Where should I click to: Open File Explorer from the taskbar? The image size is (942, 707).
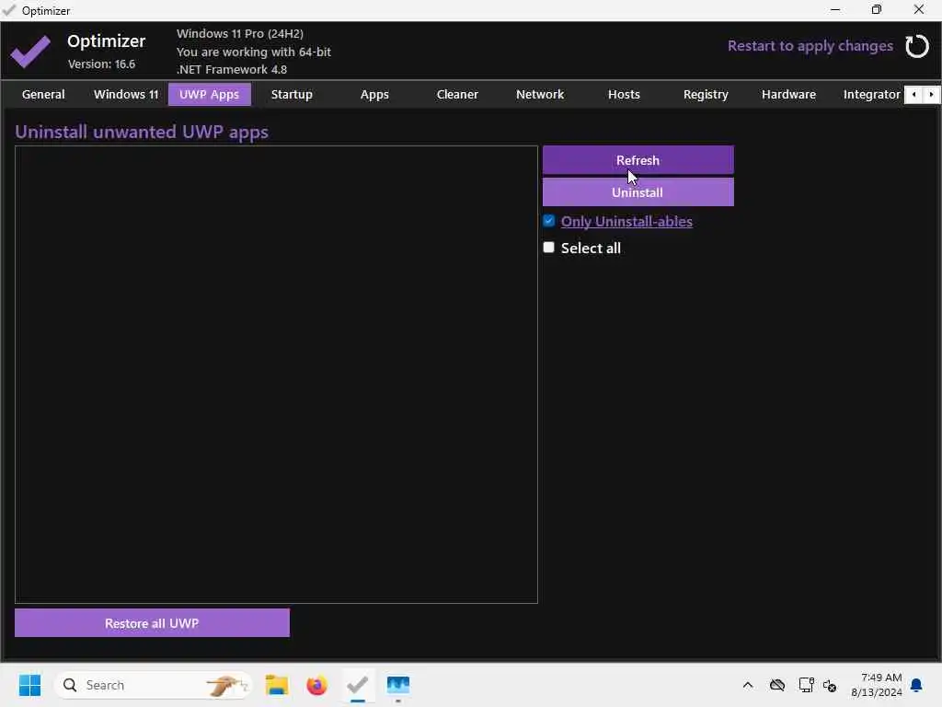pyautogui.click(x=277, y=685)
